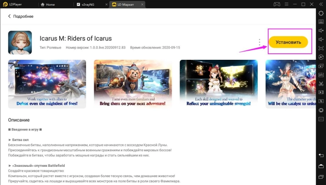Click the Icarus M app icon
This screenshot has width=326, height=185.
pyautogui.click(x=20, y=42)
